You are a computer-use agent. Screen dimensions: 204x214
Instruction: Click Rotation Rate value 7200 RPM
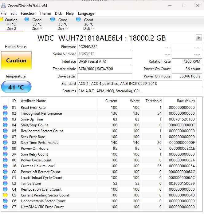(x=187, y=61)
